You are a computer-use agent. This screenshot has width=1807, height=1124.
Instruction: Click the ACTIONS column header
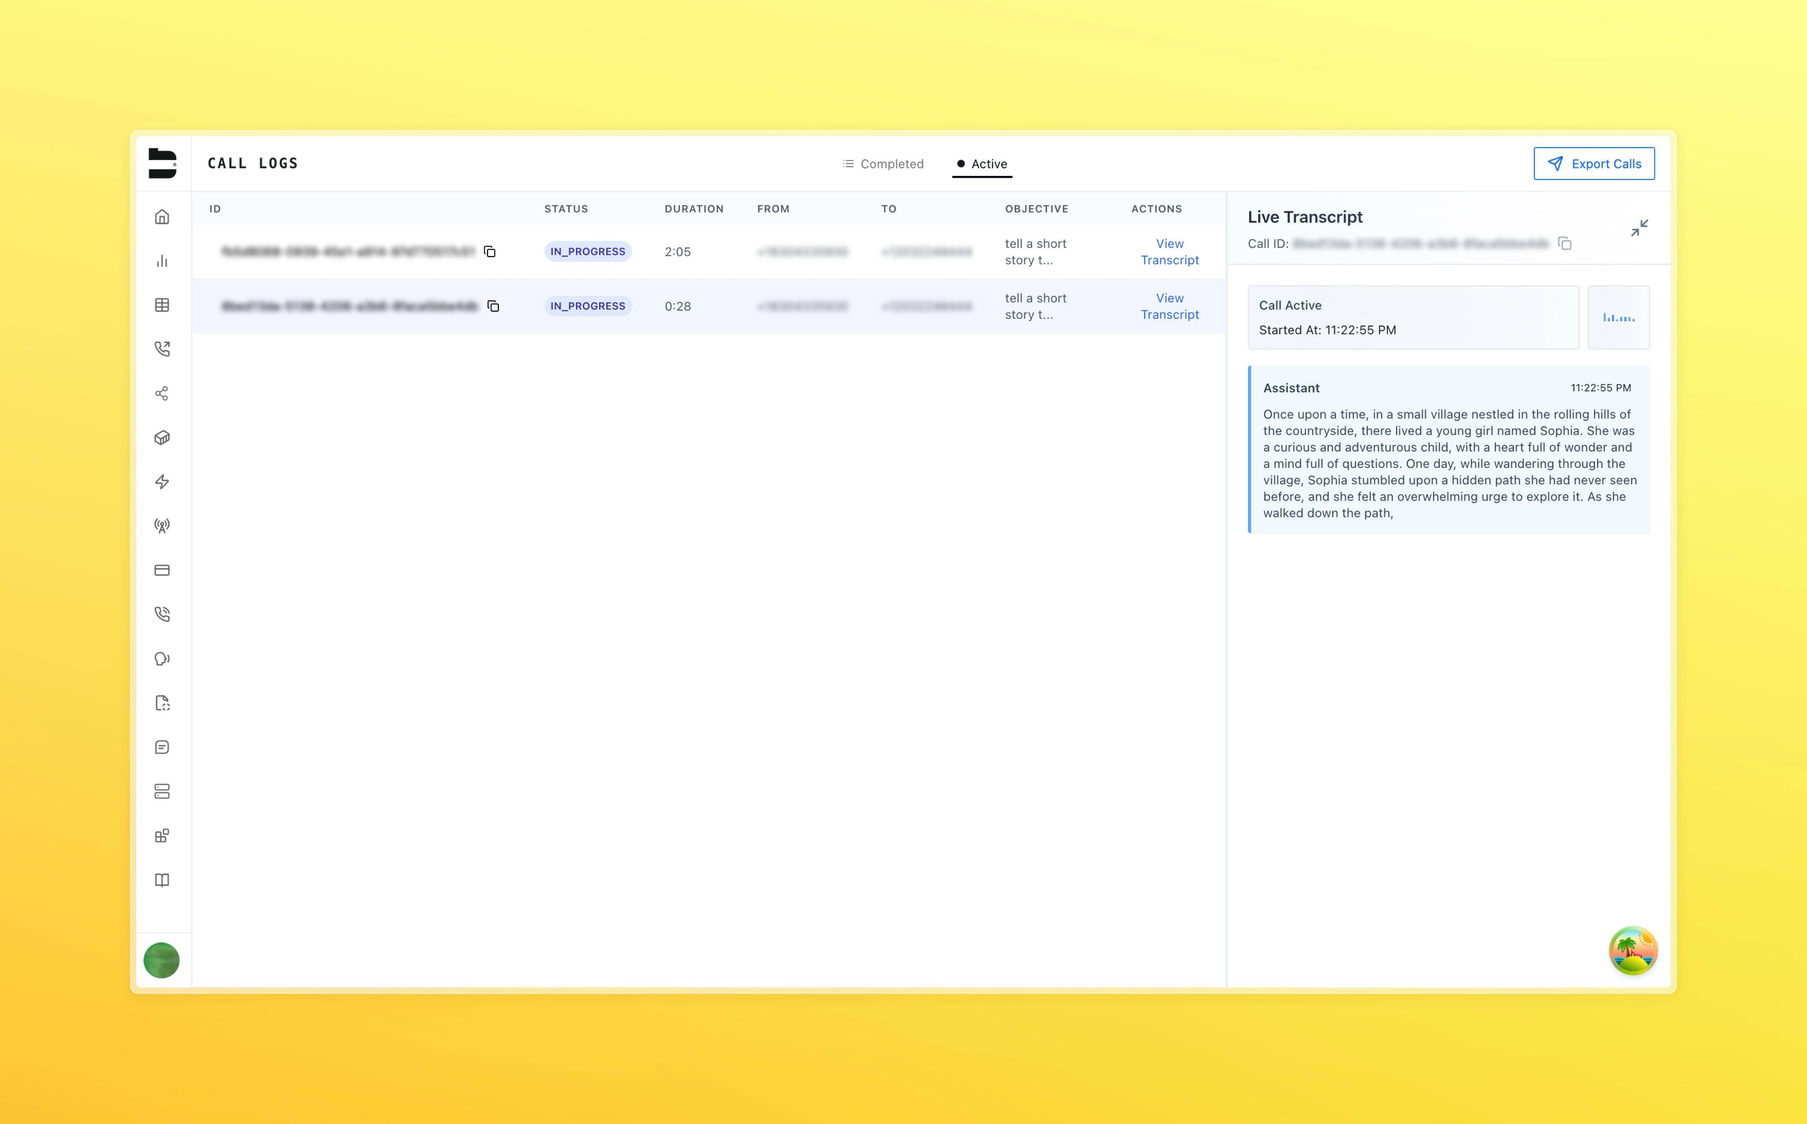pos(1156,209)
